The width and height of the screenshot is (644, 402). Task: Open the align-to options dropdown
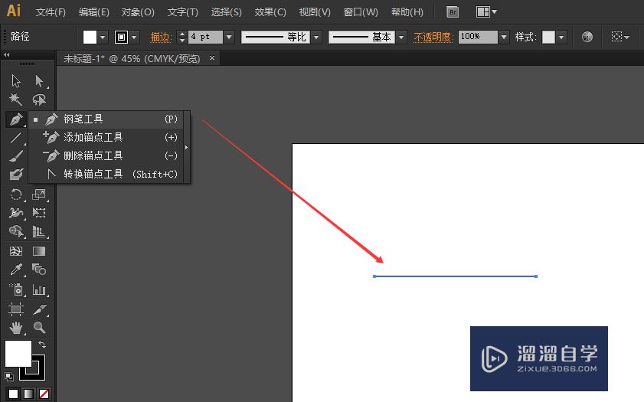tap(620, 37)
